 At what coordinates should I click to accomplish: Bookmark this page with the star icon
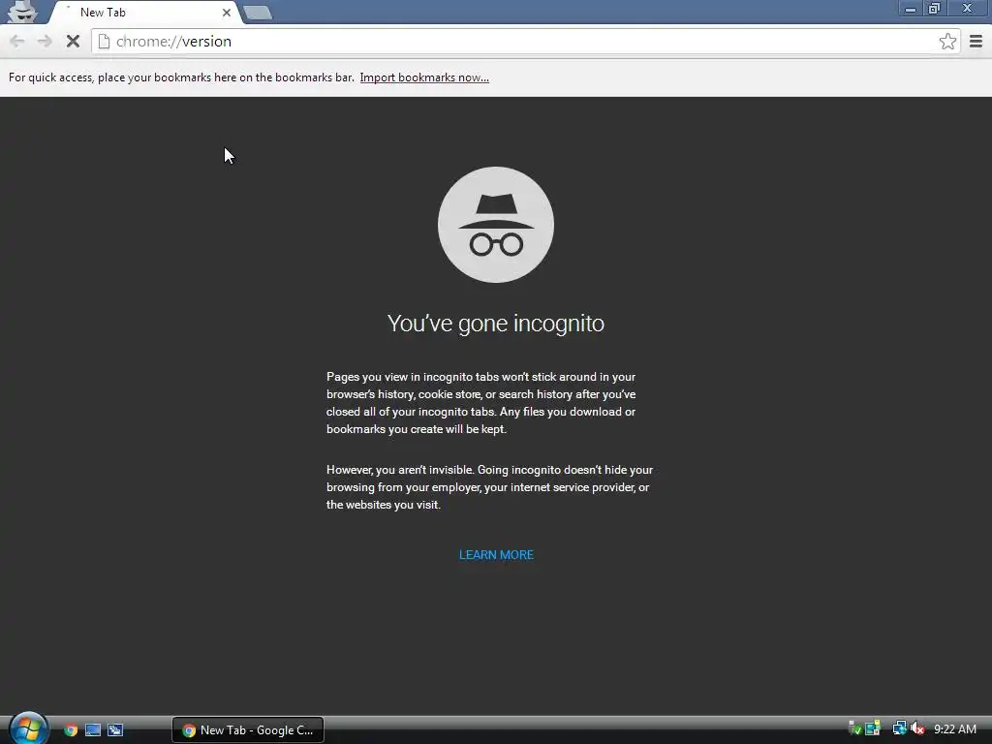tap(947, 42)
